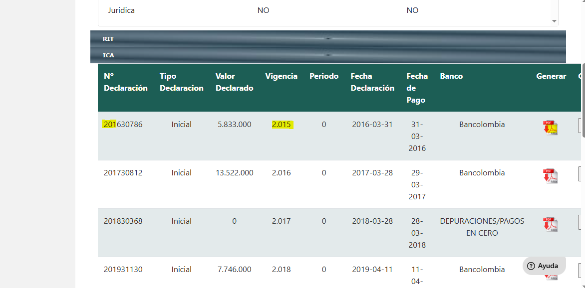
Task: Click payment date 28-03-2018
Action: [x=417, y=233]
